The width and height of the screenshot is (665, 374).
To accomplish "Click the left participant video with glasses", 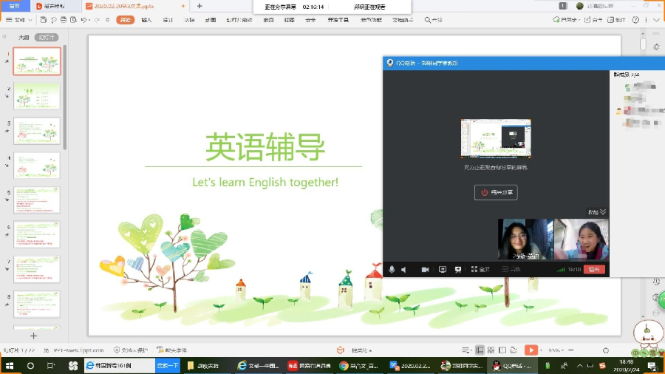I will click(525, 239).
